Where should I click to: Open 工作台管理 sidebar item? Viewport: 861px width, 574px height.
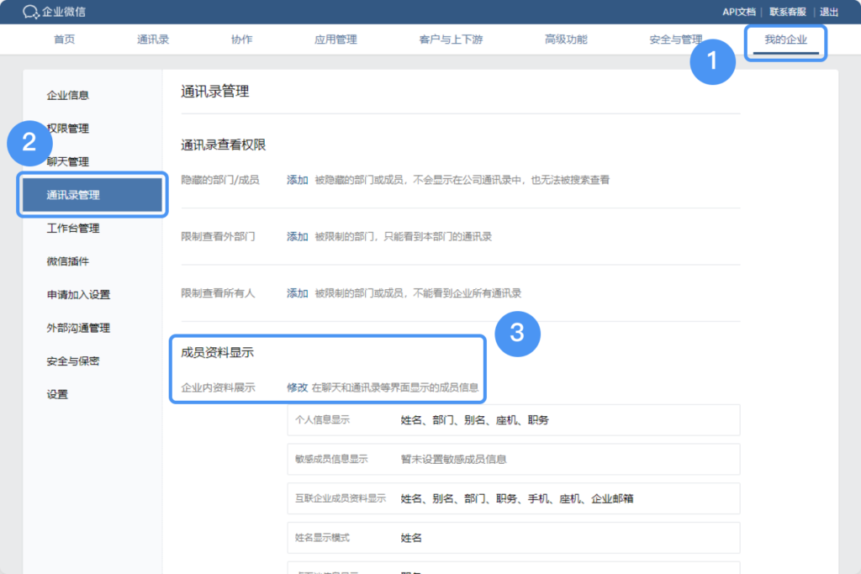click(x=73, y=229)
